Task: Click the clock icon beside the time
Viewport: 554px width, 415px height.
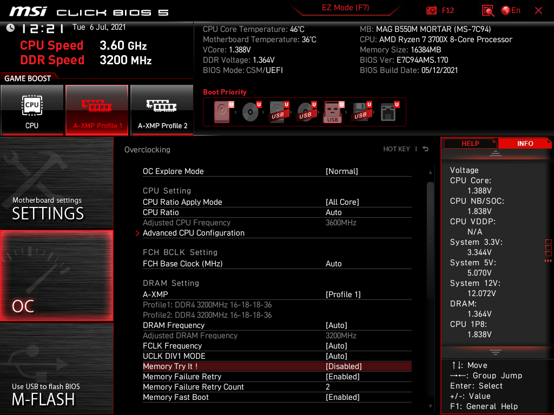Action: click(x=11, y=28)
